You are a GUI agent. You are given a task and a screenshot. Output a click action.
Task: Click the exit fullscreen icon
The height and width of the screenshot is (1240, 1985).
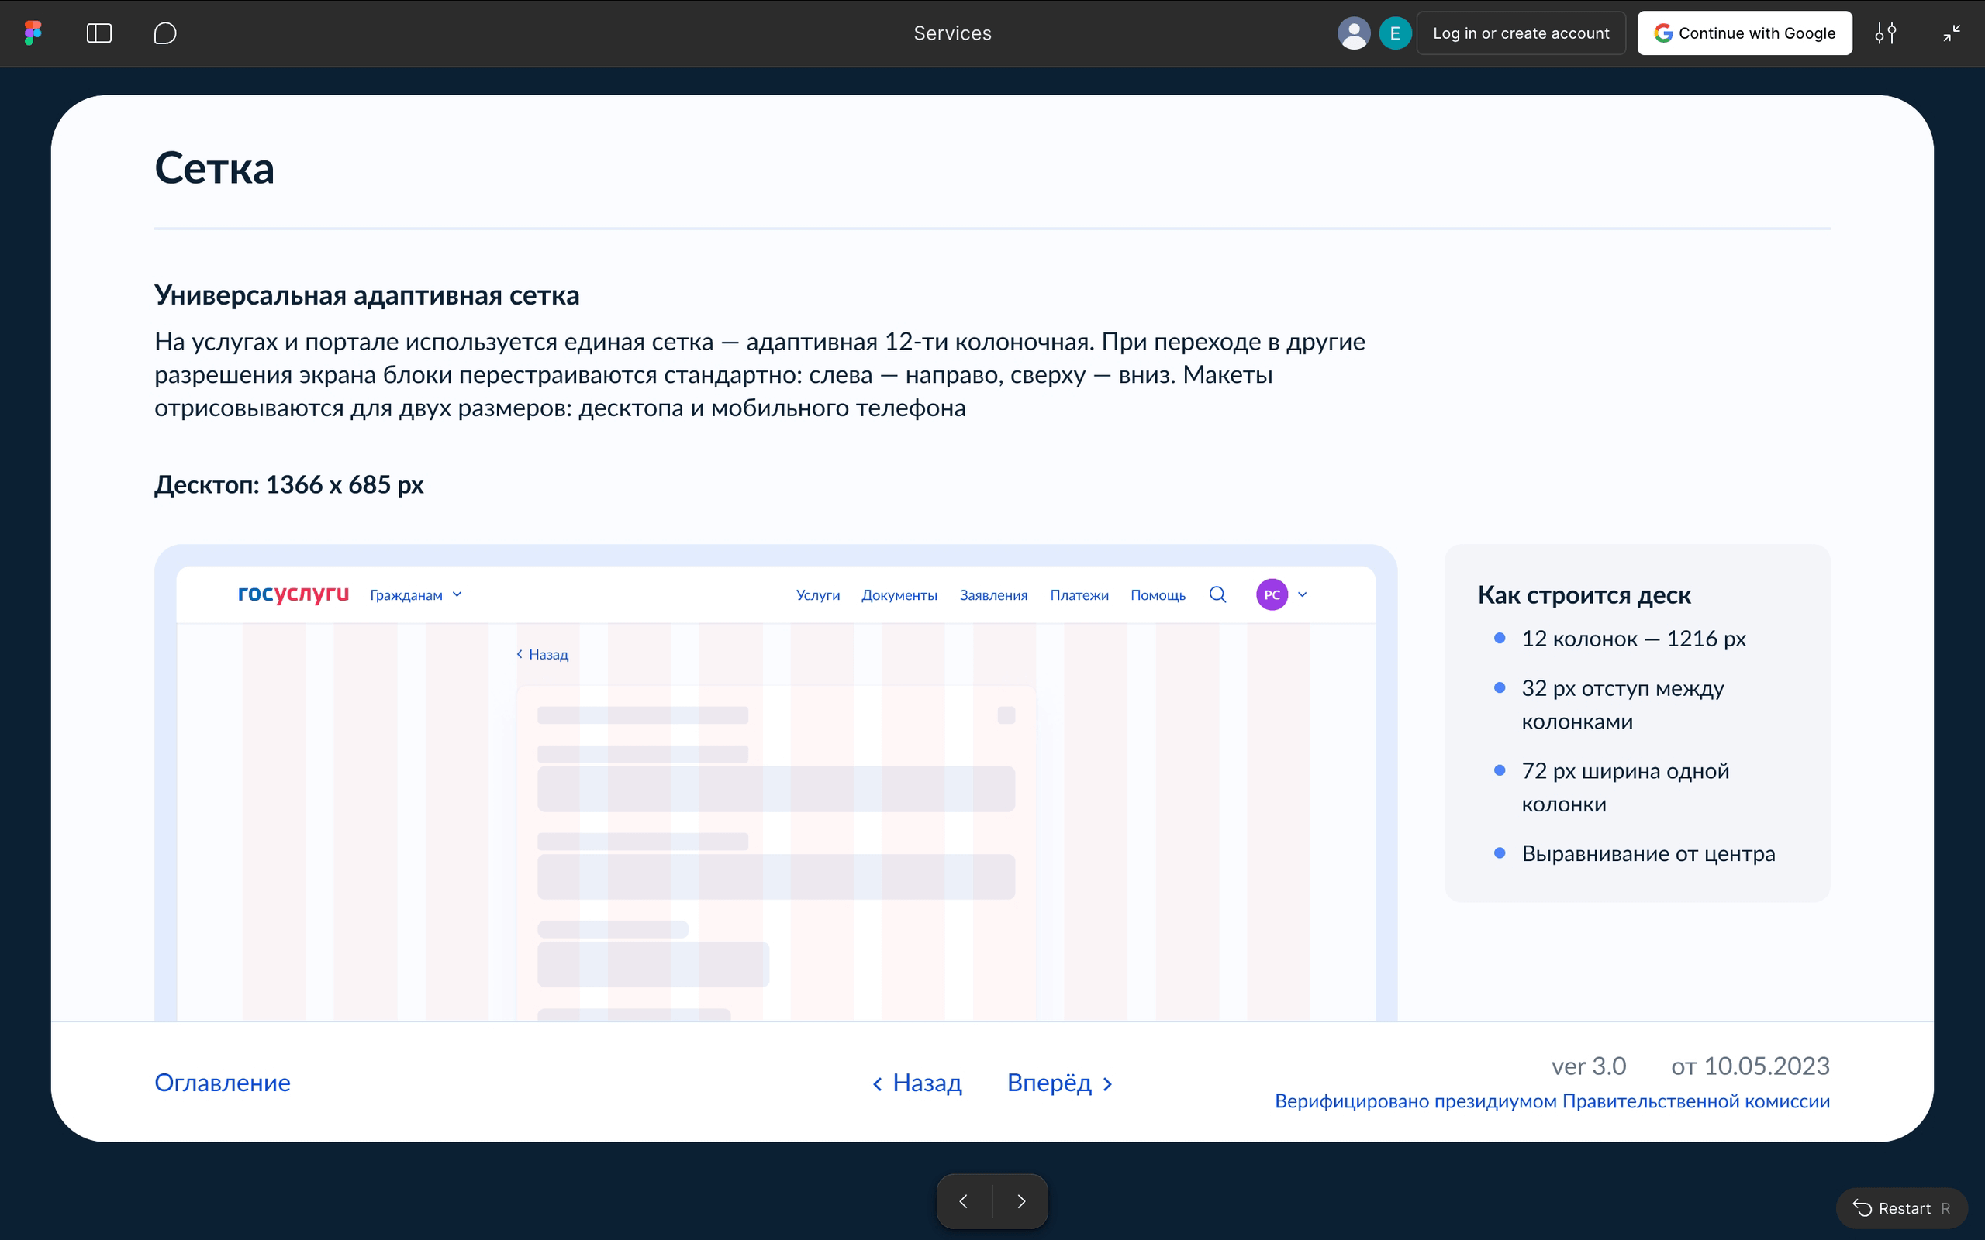point(1952,33)
